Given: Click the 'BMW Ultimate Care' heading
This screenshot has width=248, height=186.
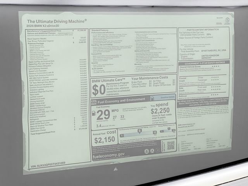Looking at the screenshot, I should click(x=108, y=81).
